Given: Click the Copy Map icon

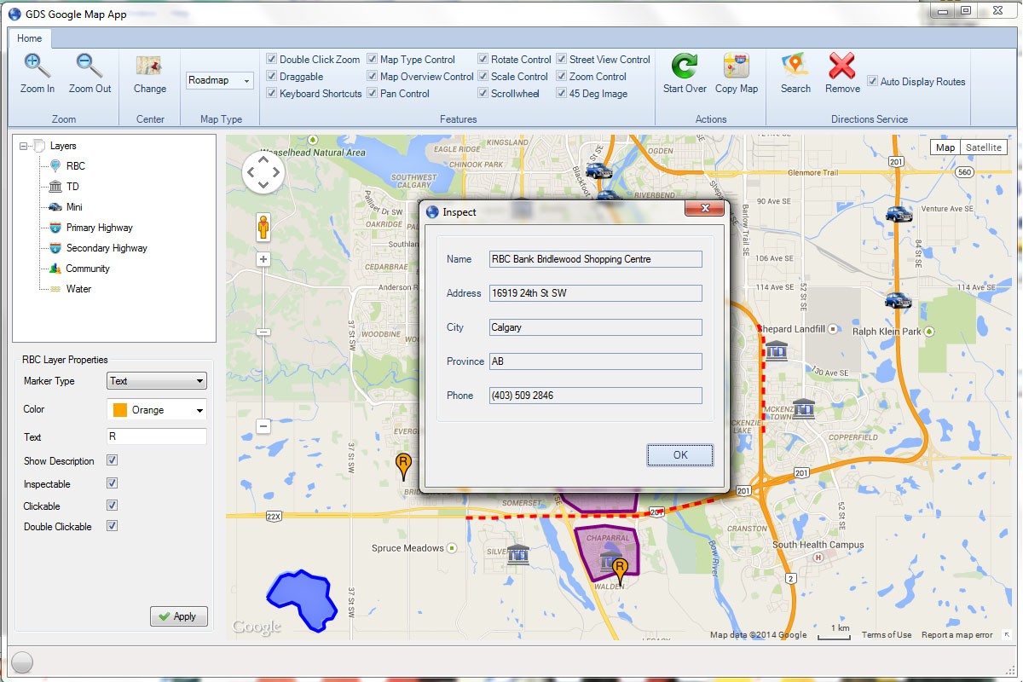Looking at the screenshot, I should click(737, 66).
